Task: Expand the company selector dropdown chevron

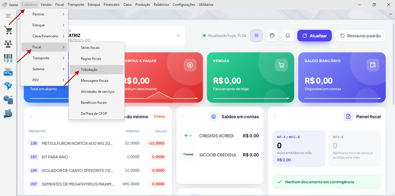Action: 178,36
